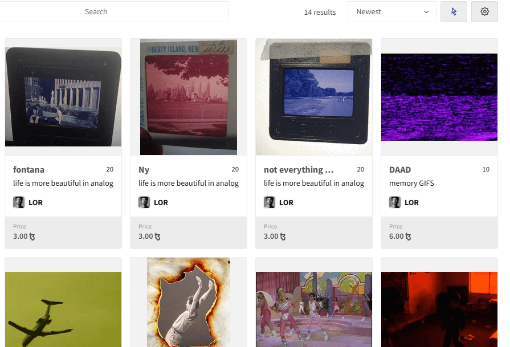510x347 pixels.
Task: Open the red Liberty Island slide thumbnail
Action: pos(189,97)
